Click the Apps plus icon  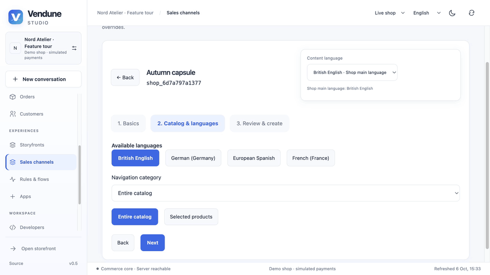[12, 196]
